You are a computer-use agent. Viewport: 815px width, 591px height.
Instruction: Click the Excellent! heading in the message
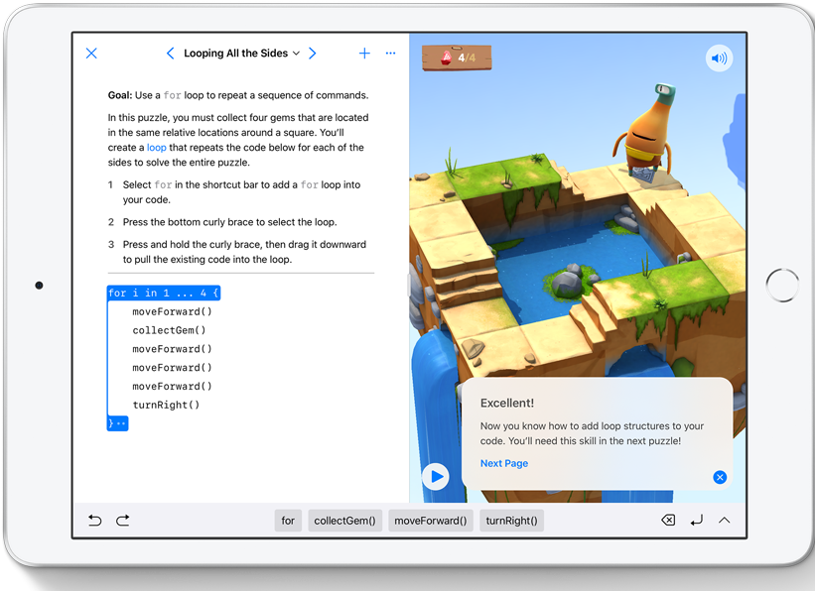tap(507, 403)
